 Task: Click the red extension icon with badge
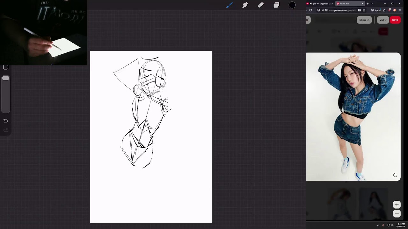tap(390, 10)
